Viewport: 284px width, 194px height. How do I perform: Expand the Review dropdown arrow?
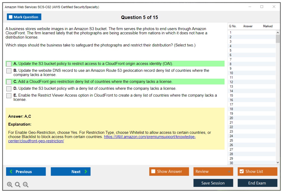tap(229, 172)
